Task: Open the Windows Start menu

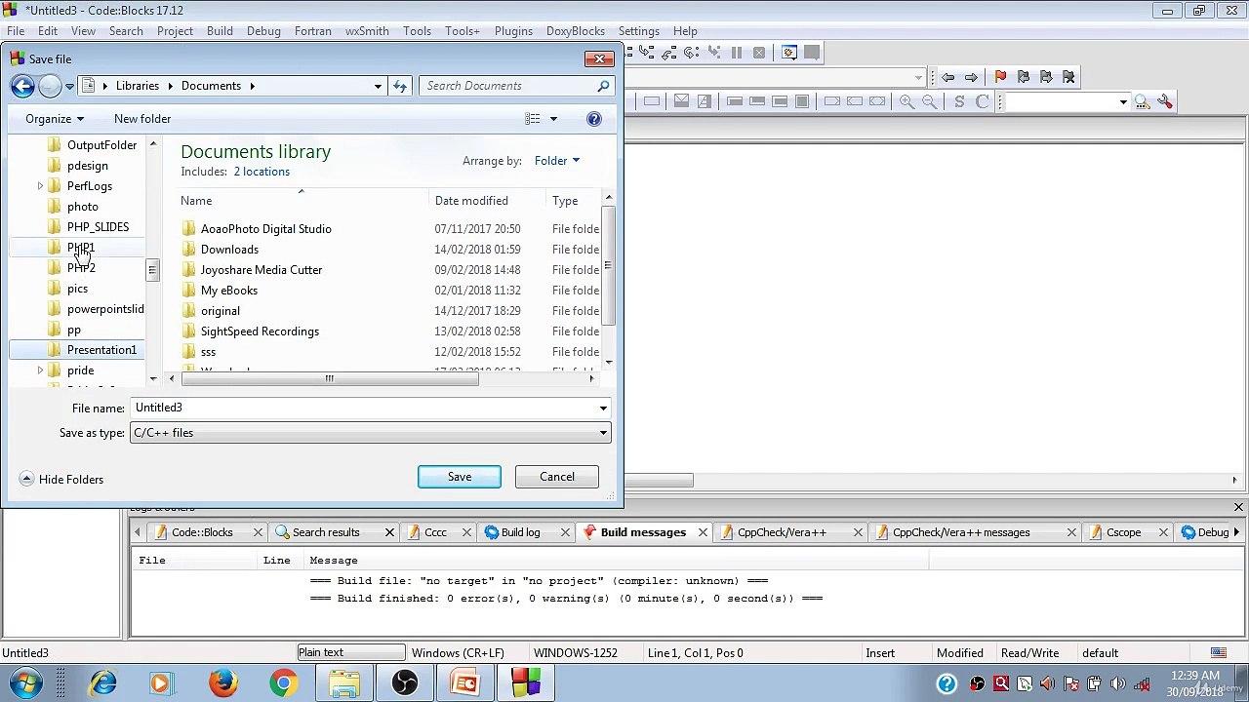Action: (x=26, y=682)
